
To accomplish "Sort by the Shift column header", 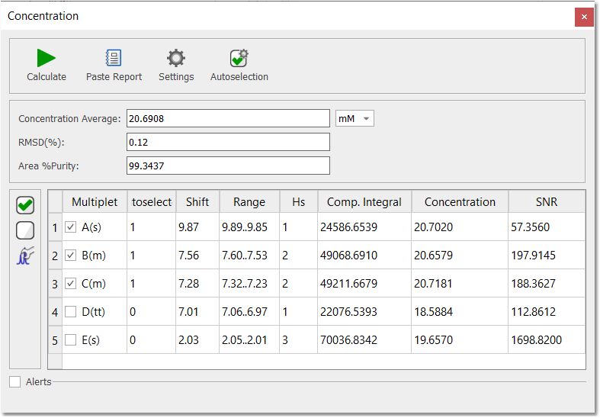I will [197, 201].
